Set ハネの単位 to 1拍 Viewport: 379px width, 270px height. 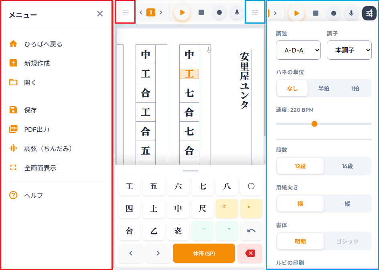[x=355, y=89]
